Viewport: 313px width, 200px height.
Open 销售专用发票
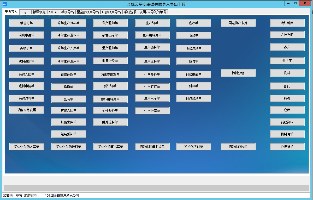click(x=110, y=74)
